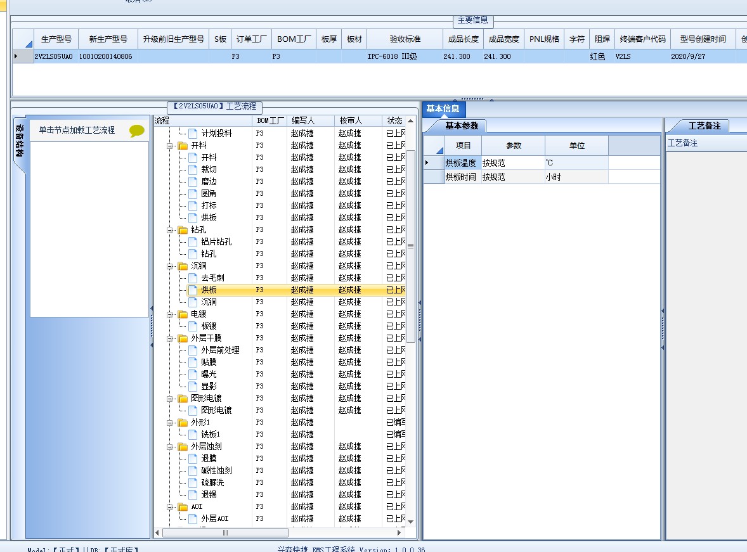
Task: Click the document icon of 裁切
Action: [x=193, y=170]
